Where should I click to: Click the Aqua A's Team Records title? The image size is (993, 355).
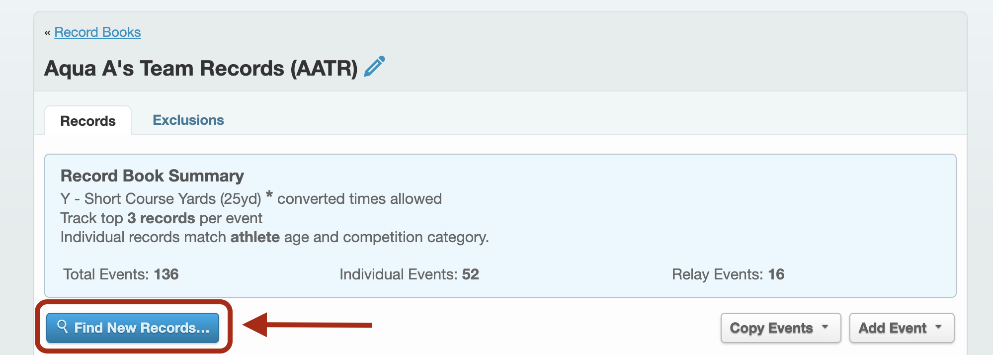201,68
